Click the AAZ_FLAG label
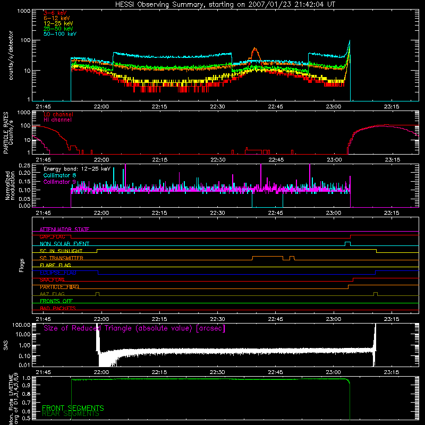The image size is (425, 425). (52, 294)
